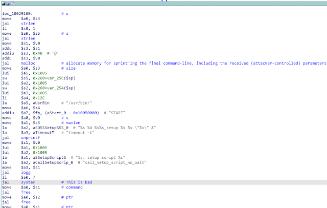Click 'addu $s3, $s1' instruction

tap(21, 48)
